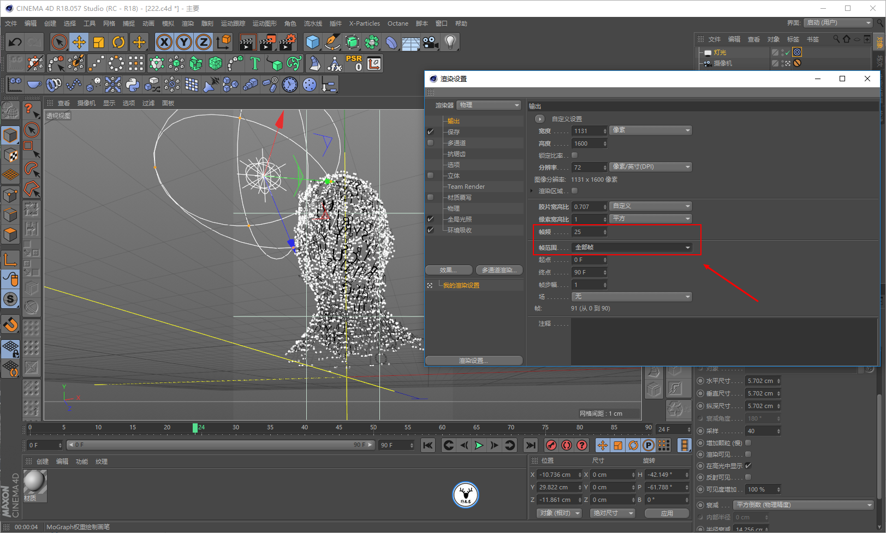Play animation forward
Viewport: 886px width, 533px height.
479,445
